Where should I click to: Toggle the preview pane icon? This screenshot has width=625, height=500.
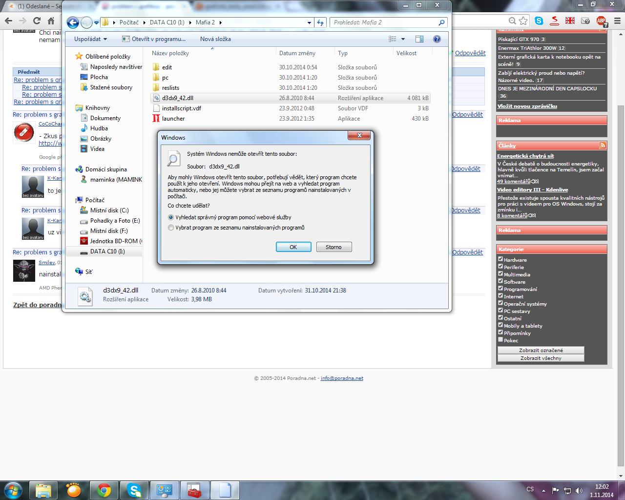(x=419, y=39)
